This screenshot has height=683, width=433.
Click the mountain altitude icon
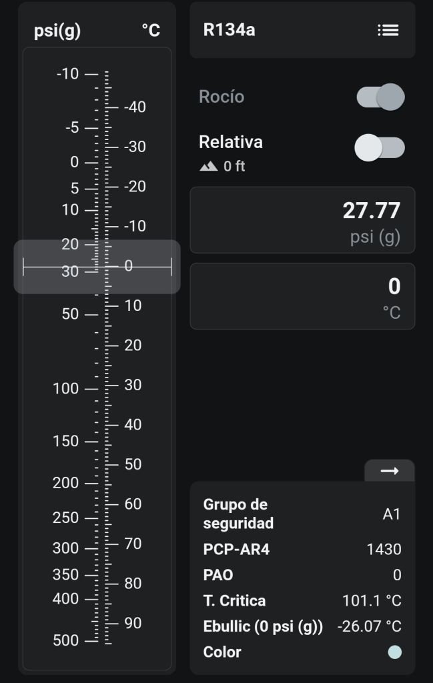(209, 166)
